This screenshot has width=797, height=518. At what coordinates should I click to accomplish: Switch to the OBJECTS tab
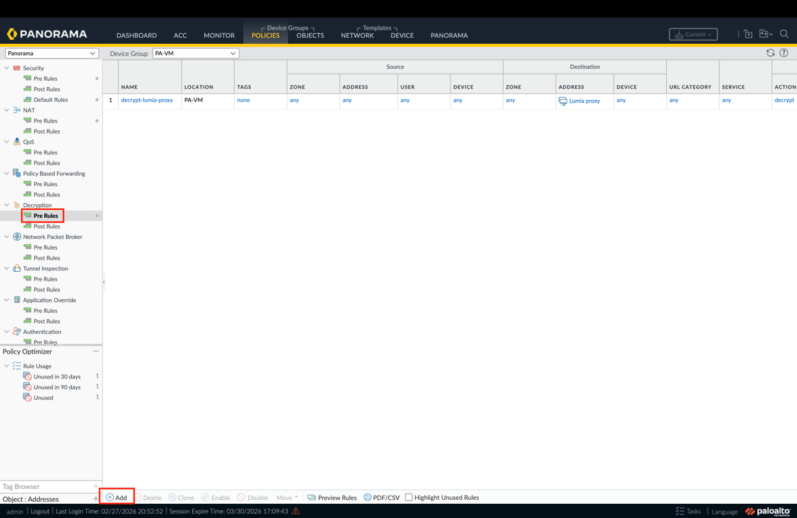coord(310,36)
